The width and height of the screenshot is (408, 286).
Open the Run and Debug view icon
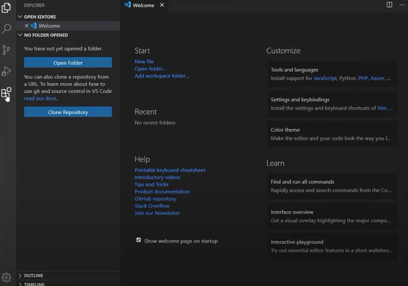(x=6, y=71)
